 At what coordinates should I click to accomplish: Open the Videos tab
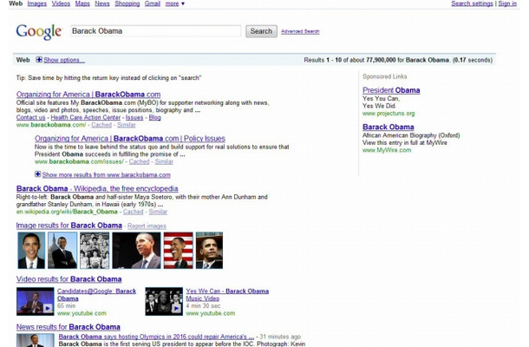pos(61,3)
